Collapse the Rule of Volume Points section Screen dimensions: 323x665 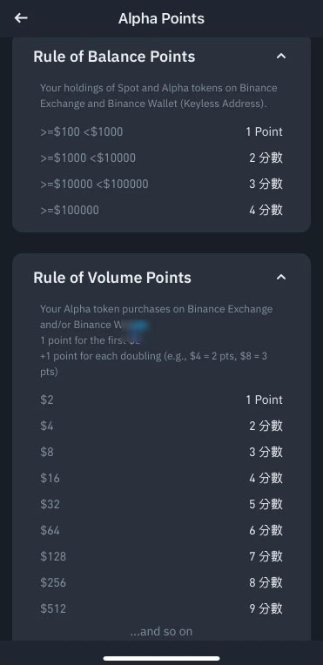point(281,278)
